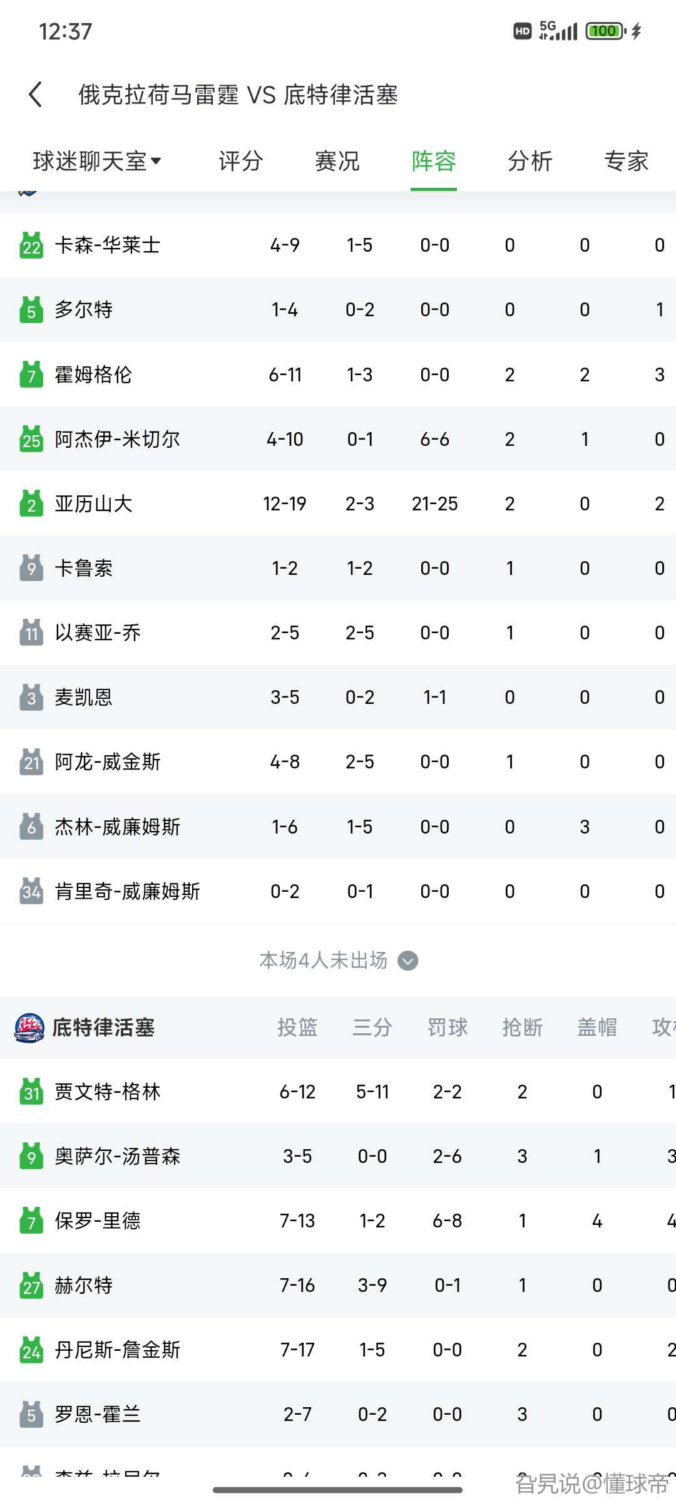This screenshot has height=1503, width=676.
Task: Tap jersey number 25 icon for 阿杰伊-米切尔
Action: pyautogui.click(x=31, y=439)
